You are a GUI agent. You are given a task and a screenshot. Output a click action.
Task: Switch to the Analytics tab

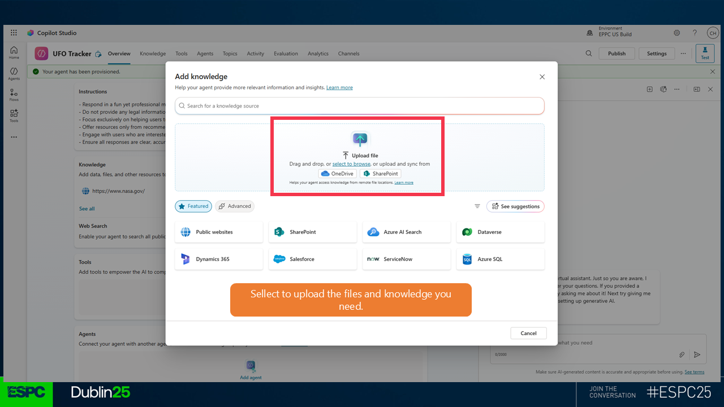point(318,54)
